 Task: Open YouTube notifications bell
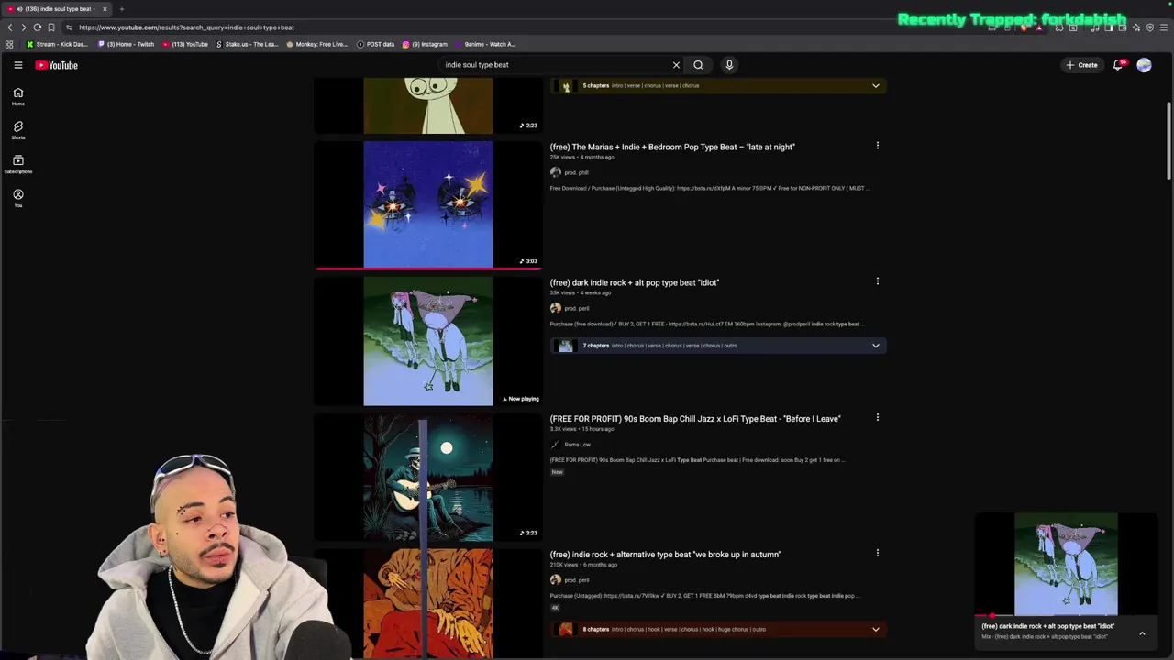(1118, 65)
